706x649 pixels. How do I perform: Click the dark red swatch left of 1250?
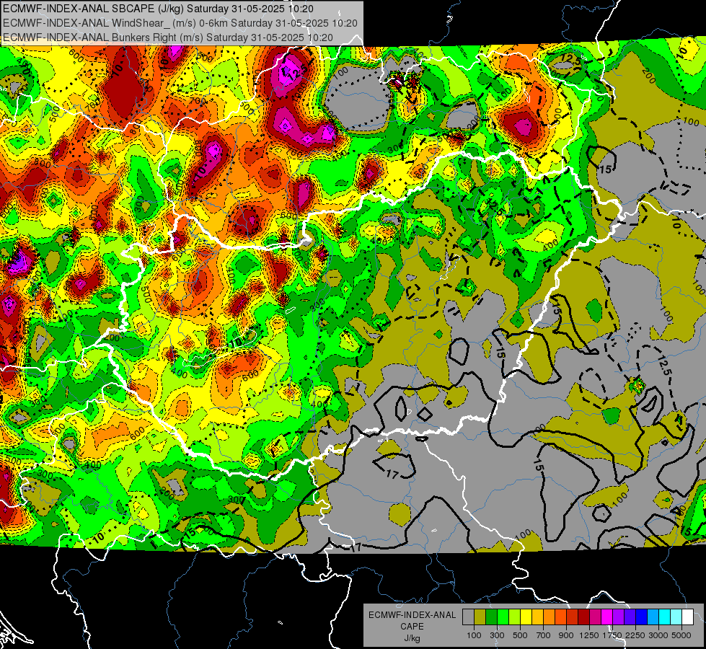(x=584, y=617)
